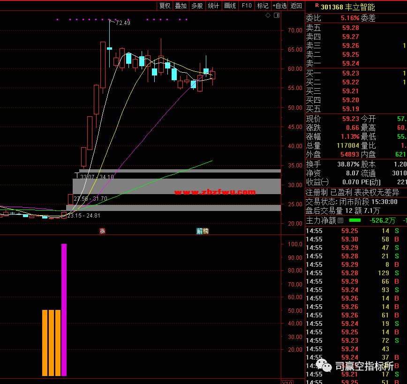Click the red R badge beside the stock code
This screenshot has width=407, height=384.
pos(317,7)
